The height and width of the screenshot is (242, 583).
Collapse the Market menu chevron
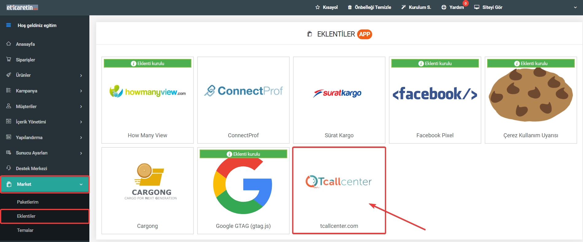tap(81, 184)
